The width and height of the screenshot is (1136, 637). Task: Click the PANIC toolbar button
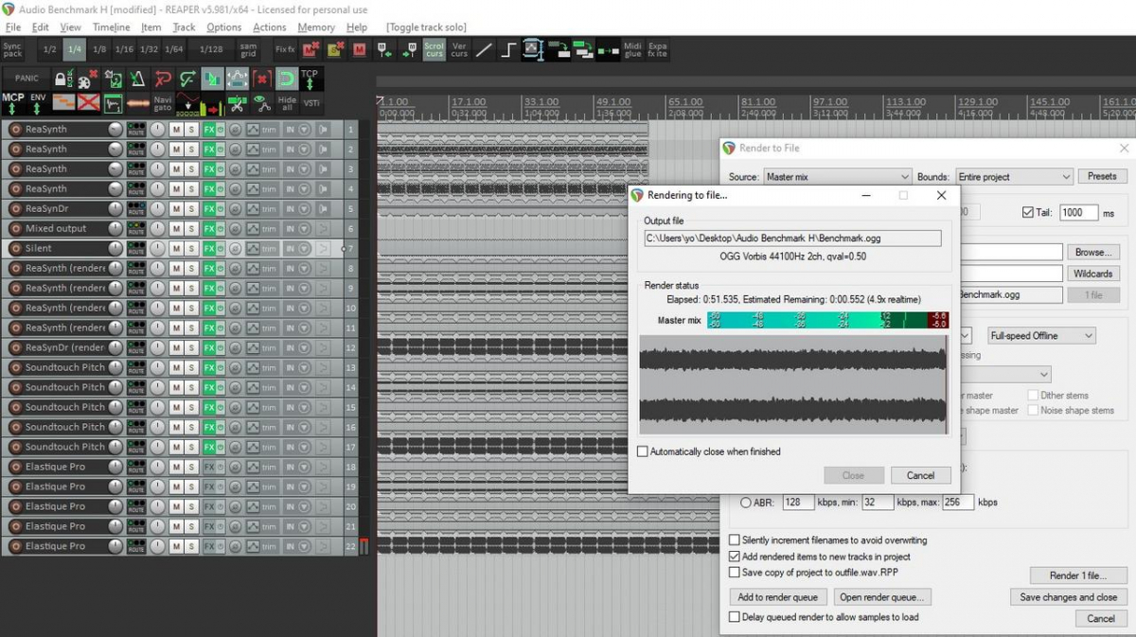click(27, 79)
